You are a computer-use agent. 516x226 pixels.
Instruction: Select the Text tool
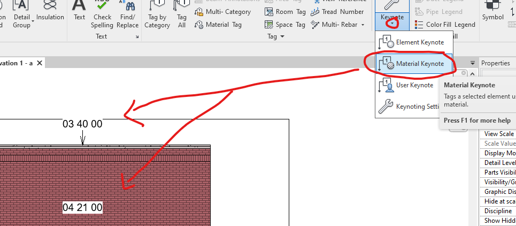[x=79, y=11]
